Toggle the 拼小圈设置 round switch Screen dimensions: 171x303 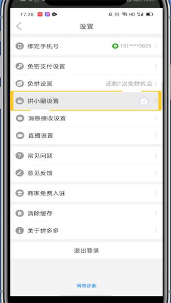click(x=144, y=101)
